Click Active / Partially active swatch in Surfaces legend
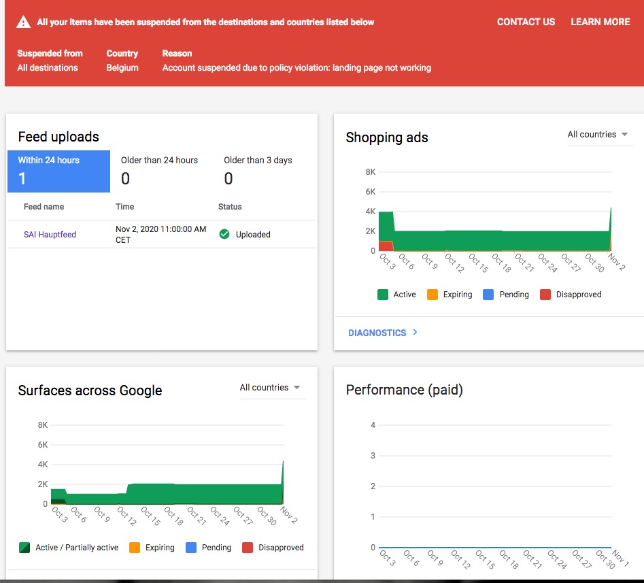644x583 pixels. click(x=24, y=548)
